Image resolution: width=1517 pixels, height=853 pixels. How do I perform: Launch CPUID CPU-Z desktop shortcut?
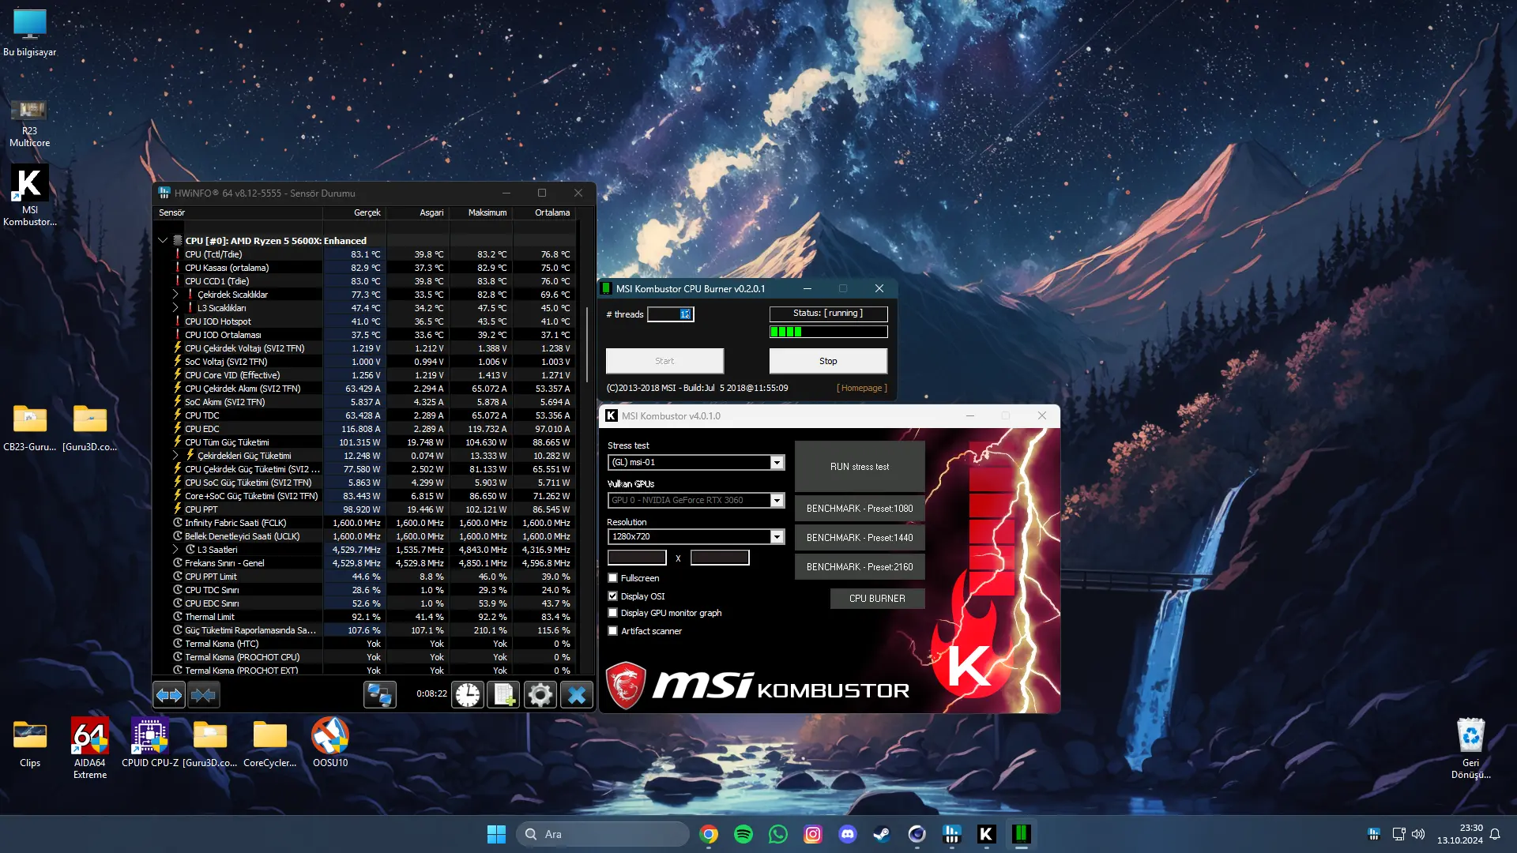(x=150, y=742)
